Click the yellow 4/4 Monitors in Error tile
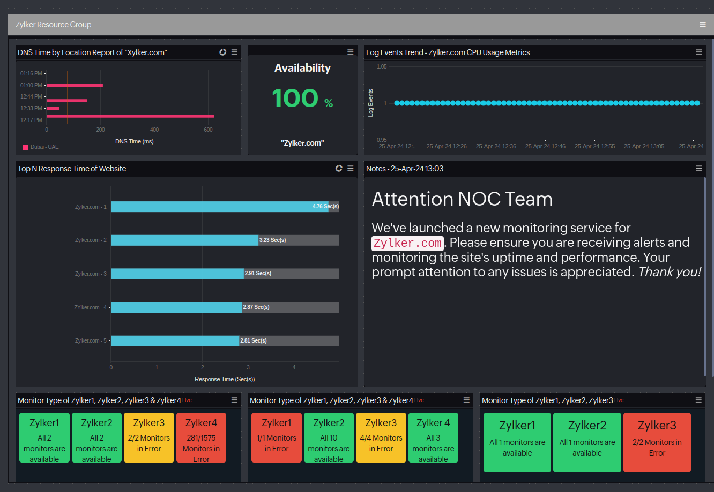 click(x=381, y=437)
